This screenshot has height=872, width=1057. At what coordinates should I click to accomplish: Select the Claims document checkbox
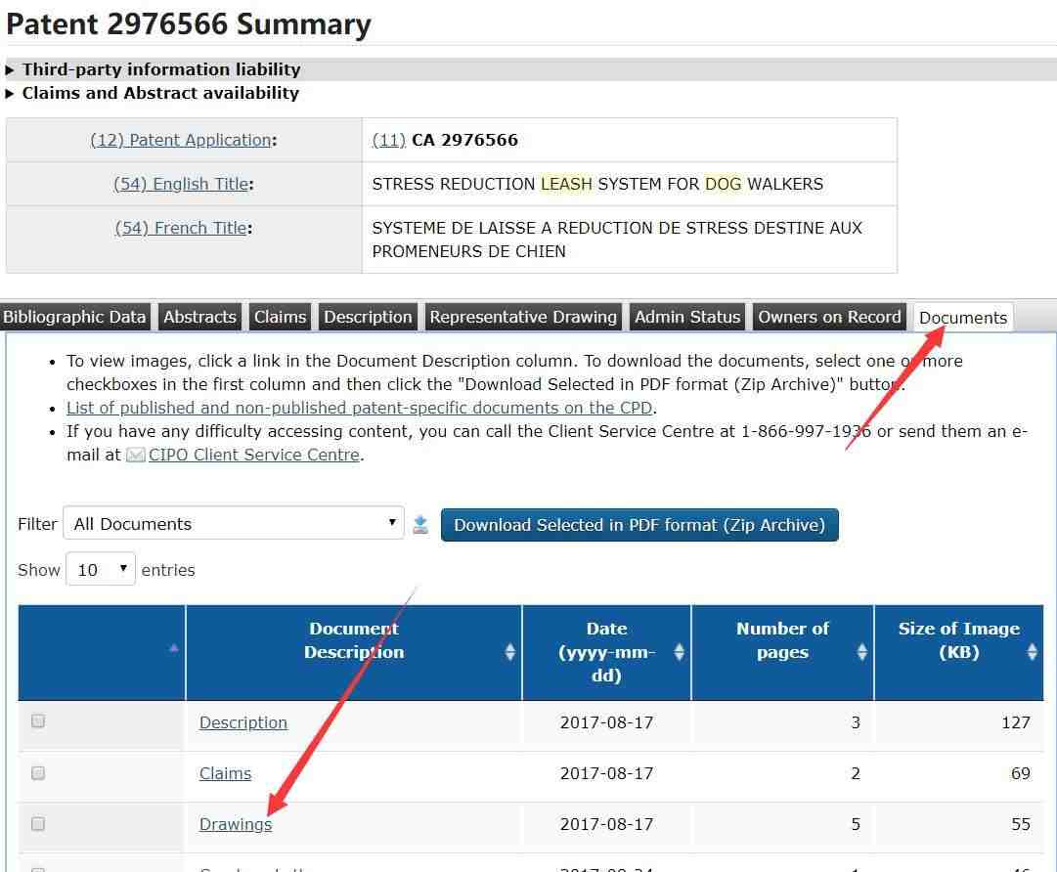coord(38,773)
